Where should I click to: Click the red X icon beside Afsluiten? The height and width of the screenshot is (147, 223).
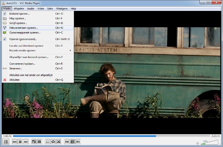[x=5, y=80]
